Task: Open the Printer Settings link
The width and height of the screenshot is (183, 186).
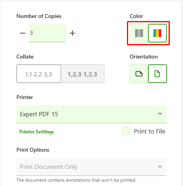Action: pos(37,132)
